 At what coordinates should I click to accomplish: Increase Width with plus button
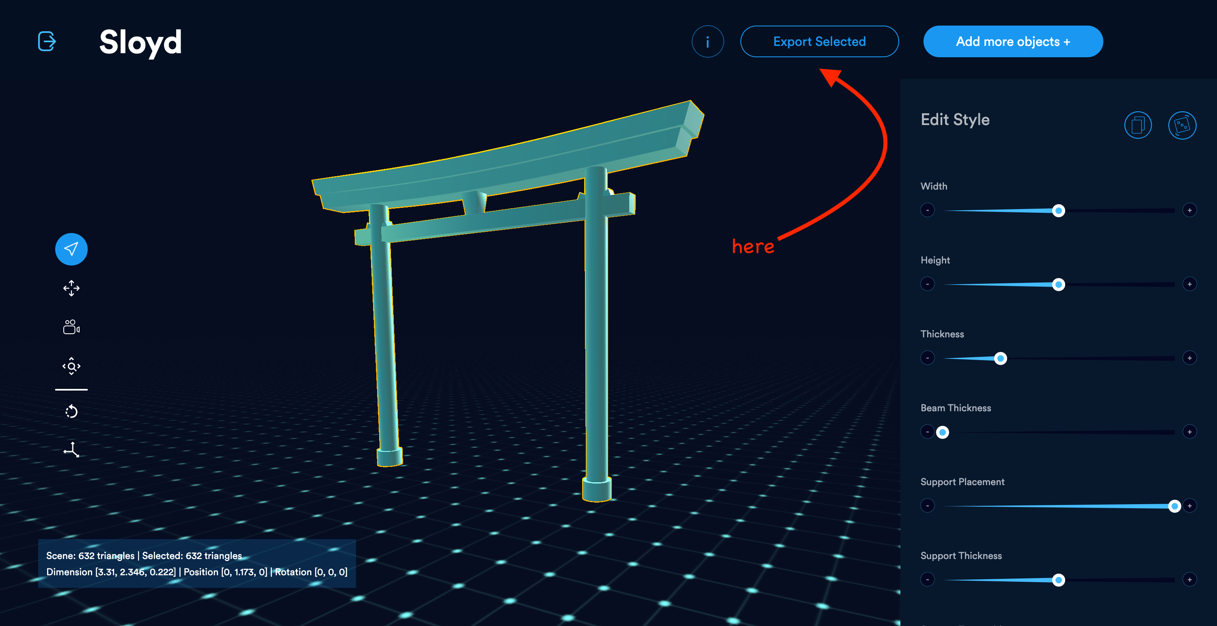tap(1189, 210)
